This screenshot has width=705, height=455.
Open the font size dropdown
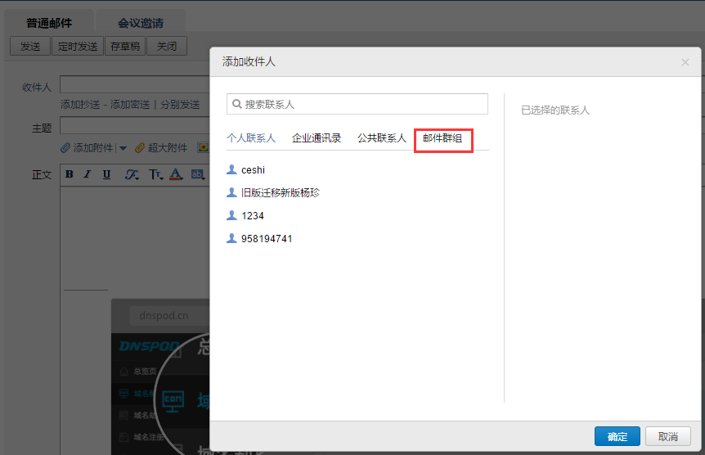coord(155,174)
